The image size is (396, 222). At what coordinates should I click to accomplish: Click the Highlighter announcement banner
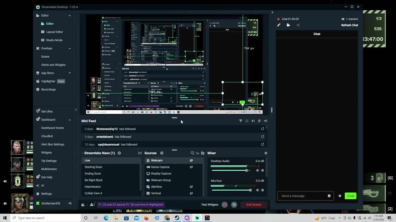pos(131,205)
